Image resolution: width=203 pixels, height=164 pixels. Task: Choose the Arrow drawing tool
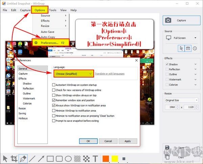[x=41, y=159]
